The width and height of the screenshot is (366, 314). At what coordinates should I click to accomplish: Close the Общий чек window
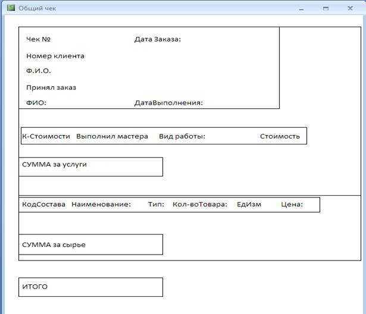click(350, 8)
